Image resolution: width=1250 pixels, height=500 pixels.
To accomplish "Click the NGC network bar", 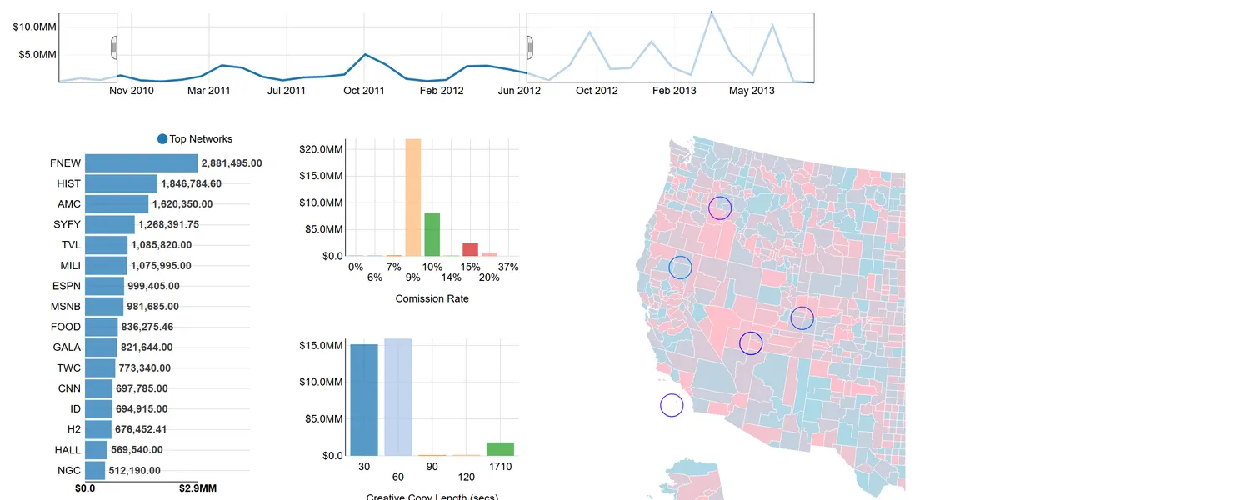I will [x=95, y=470].
